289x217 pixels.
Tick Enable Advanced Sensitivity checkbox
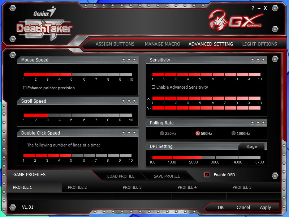coord(153,87)
